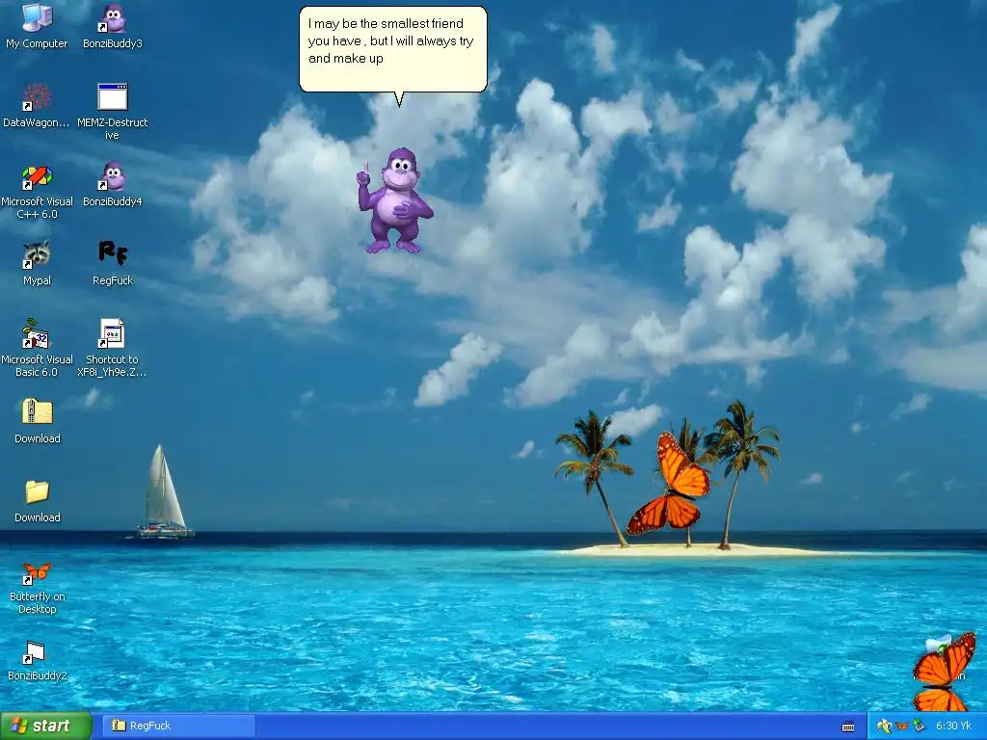The height and width of the screenshot is (740, 987).
Task: Select the zipped Download folder icon
Action: click(38, 420)
